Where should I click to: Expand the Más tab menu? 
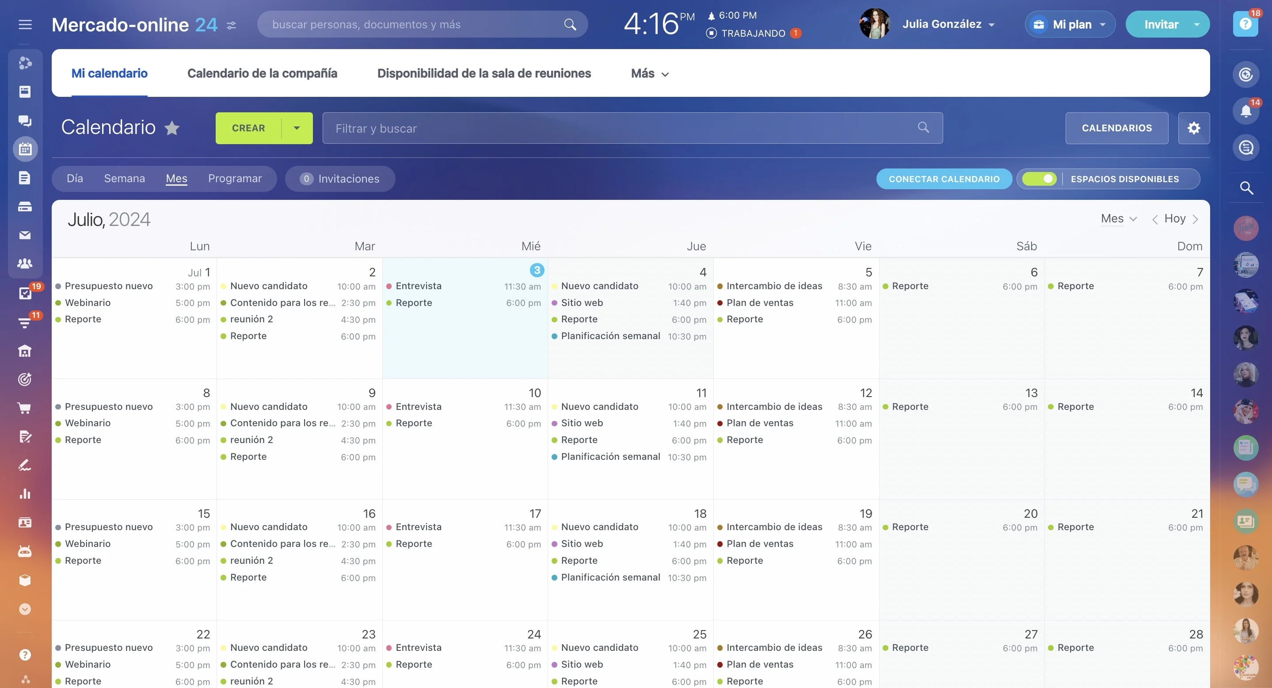[x=650, y=73]
